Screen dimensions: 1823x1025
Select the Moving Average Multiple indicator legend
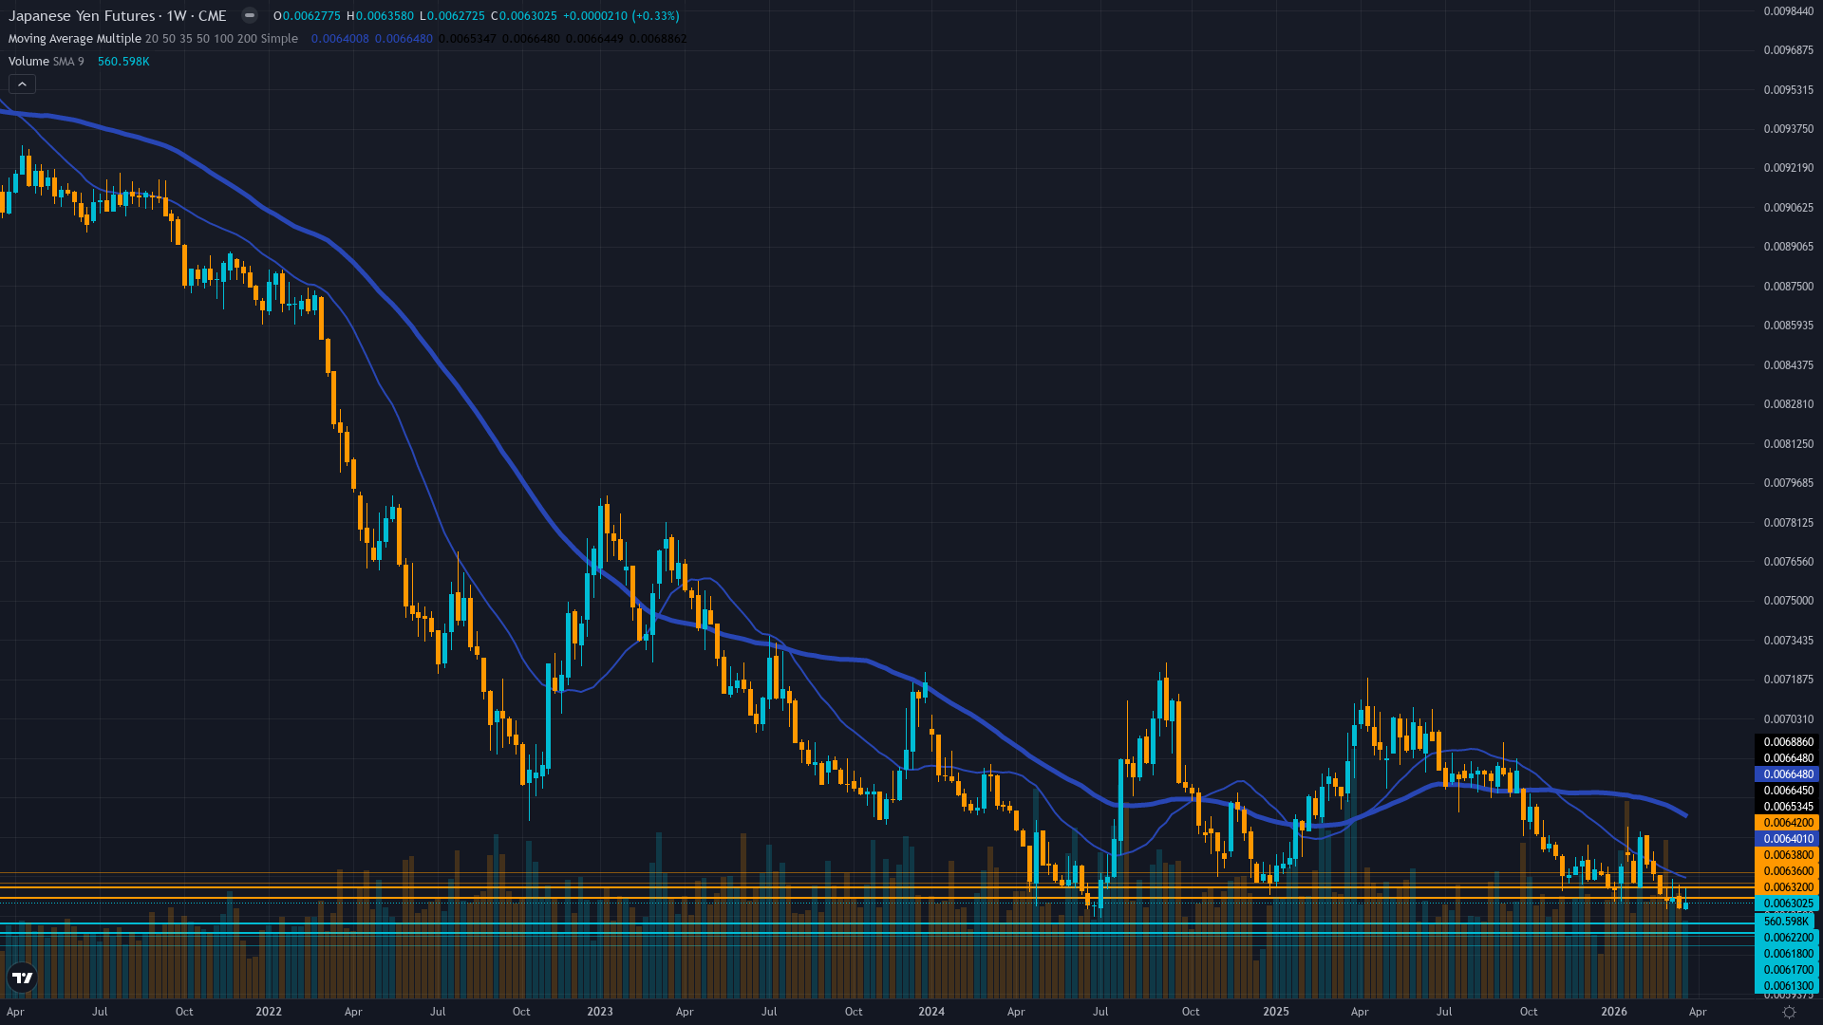coord(153,39)
